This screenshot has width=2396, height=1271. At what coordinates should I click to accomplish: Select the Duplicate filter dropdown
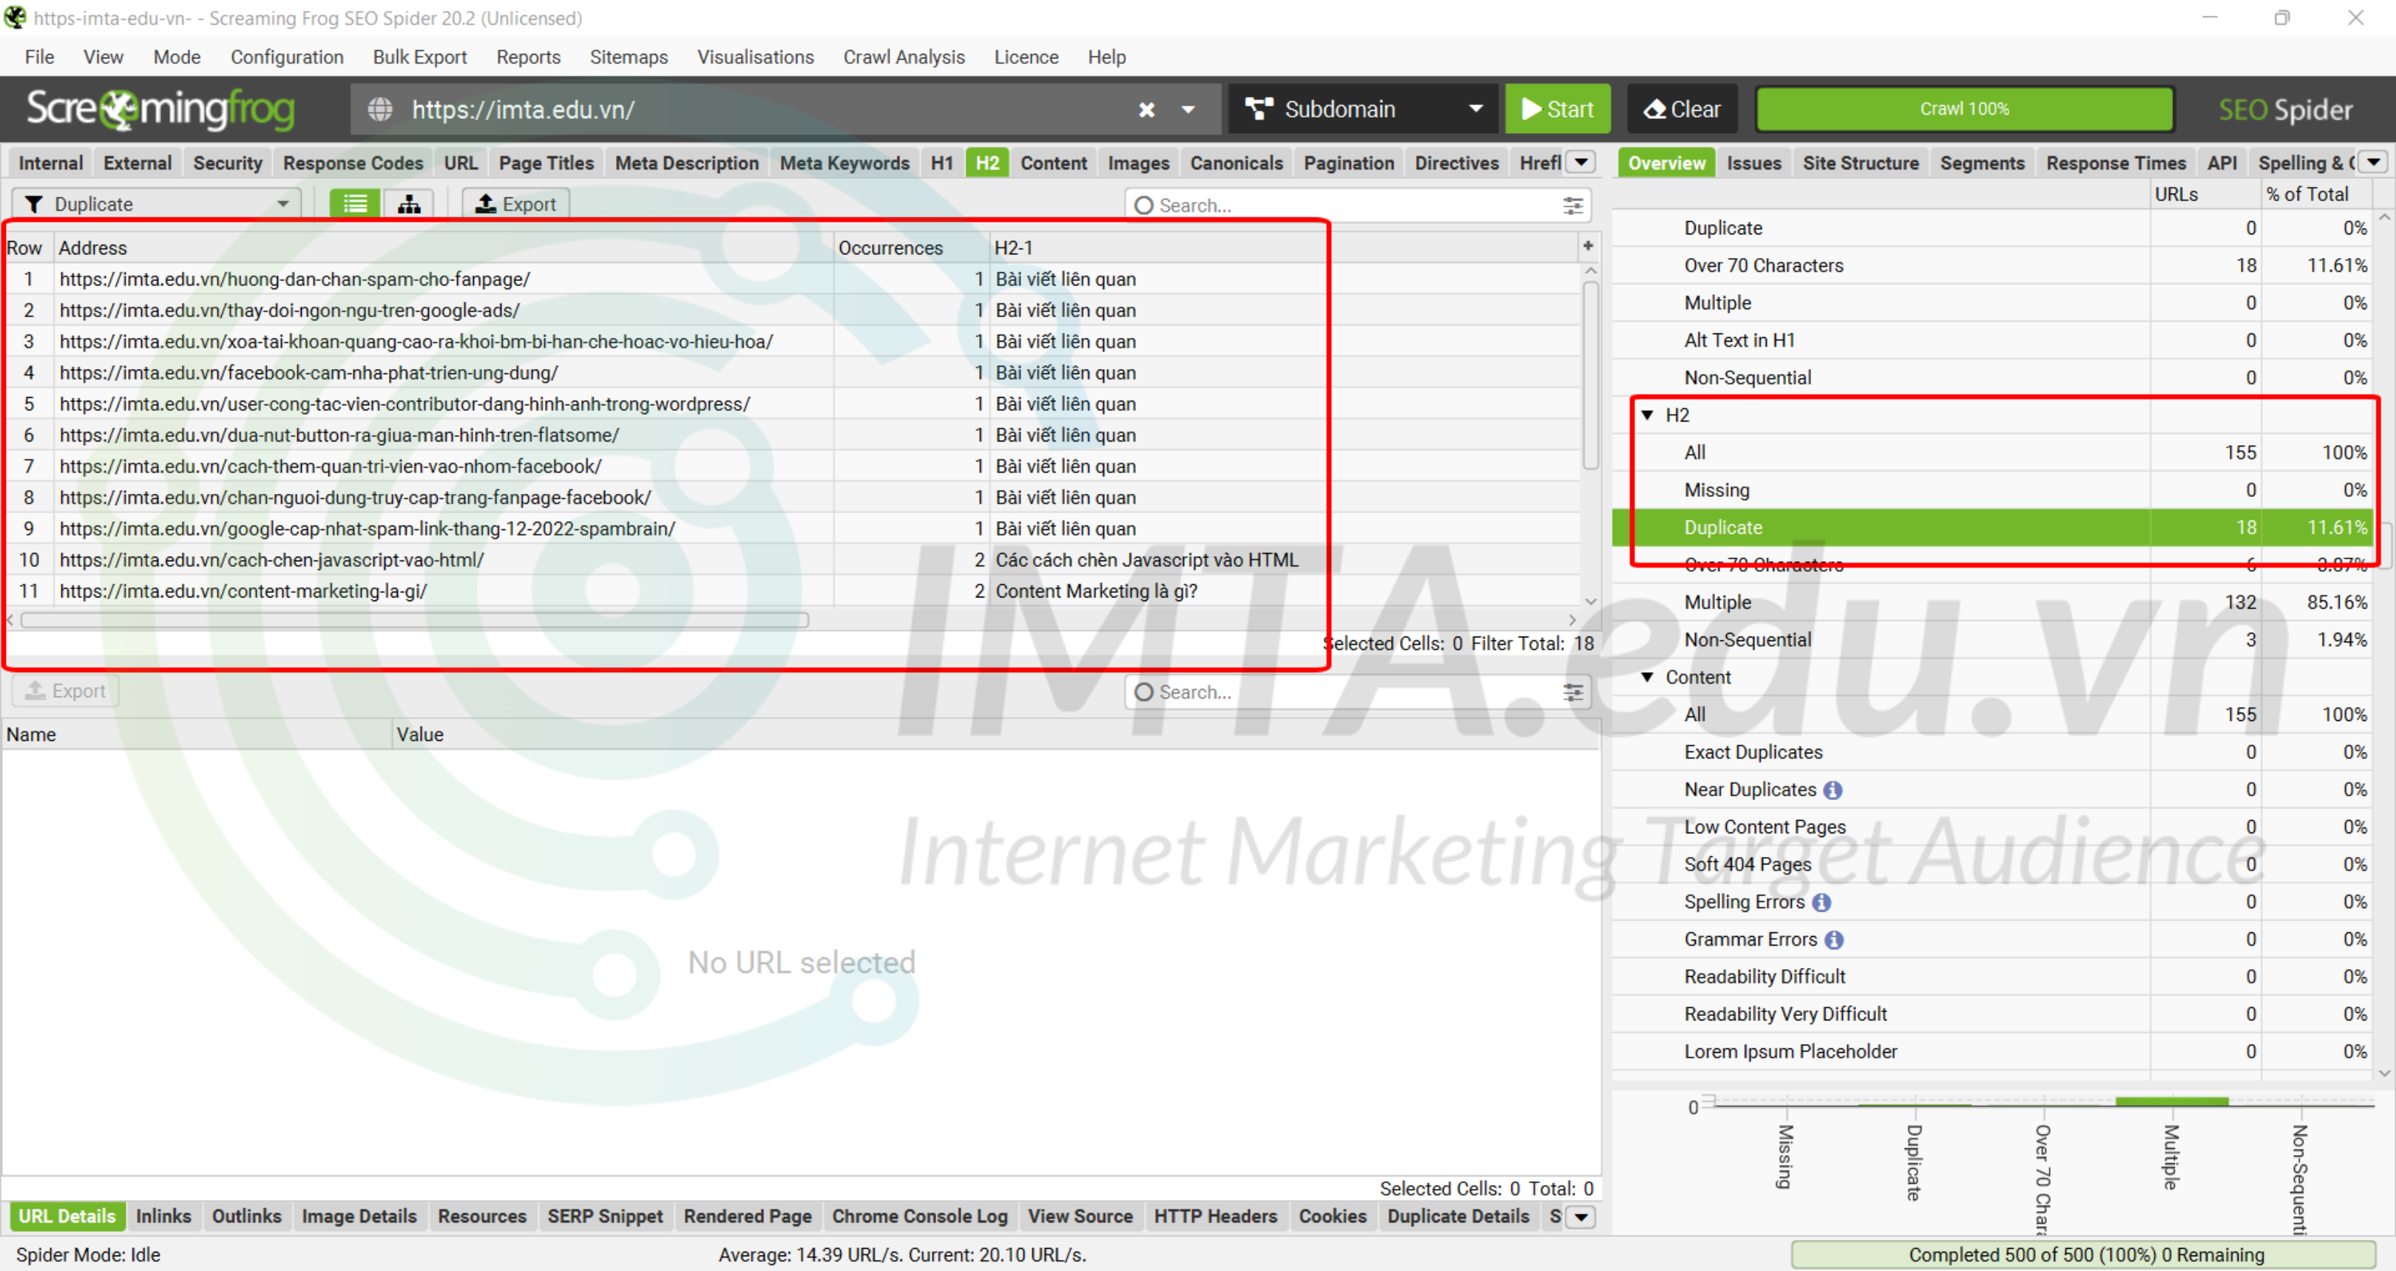coord(154,203)
